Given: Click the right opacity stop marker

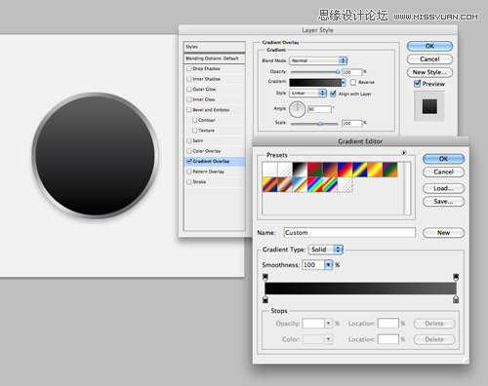Looking at the screenshot, I should point(456,277).
